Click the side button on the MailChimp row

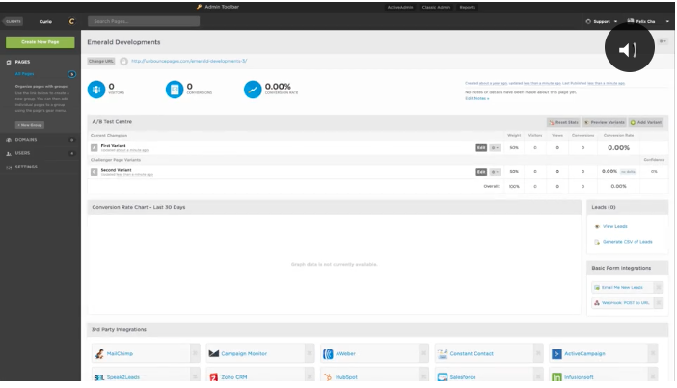point(195,353)
